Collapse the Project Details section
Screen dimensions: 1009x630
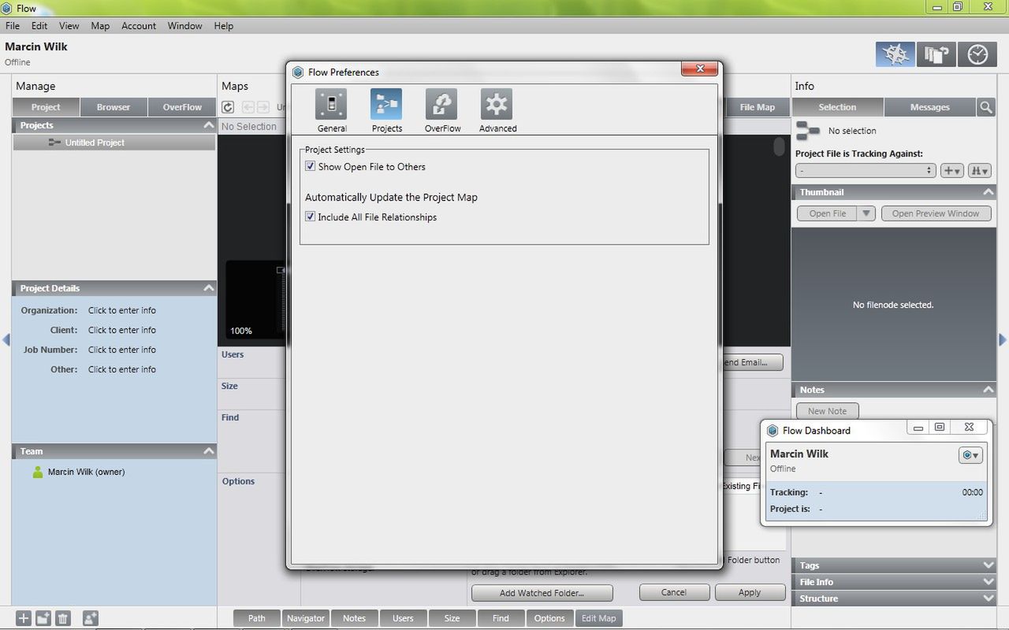click(x=208, y=288)
